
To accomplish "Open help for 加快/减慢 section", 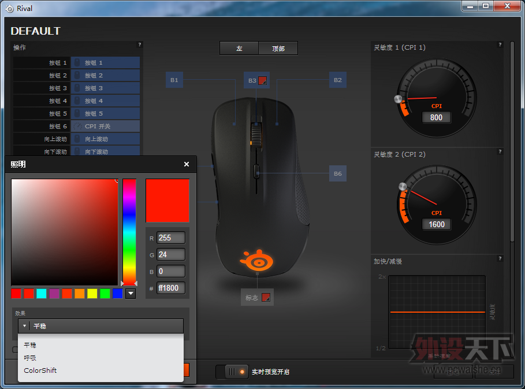I will point(500,258).
